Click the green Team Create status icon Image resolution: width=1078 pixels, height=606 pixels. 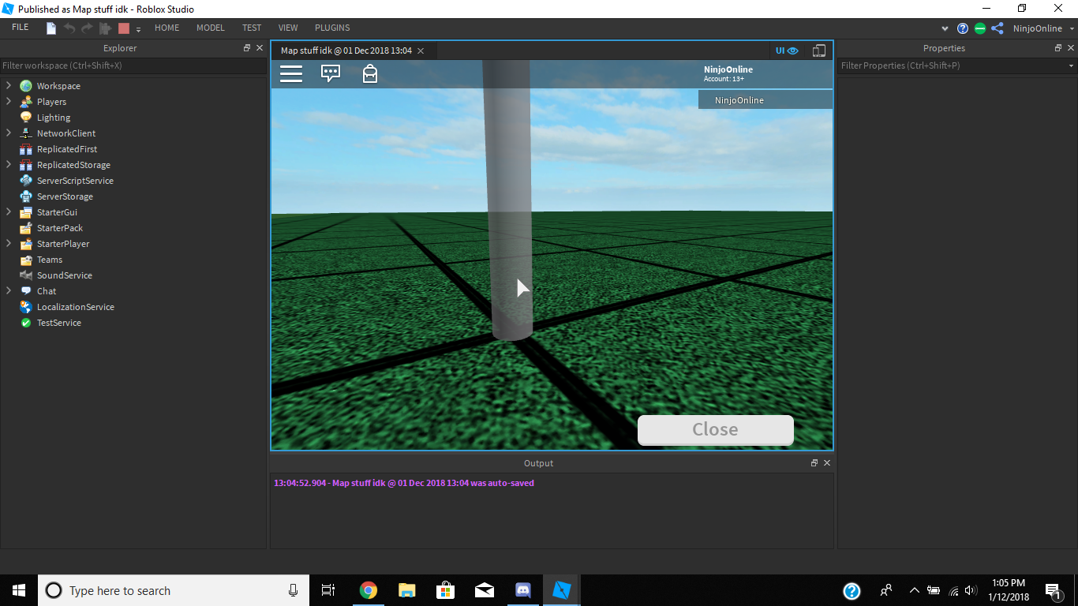tap(980, 28)
